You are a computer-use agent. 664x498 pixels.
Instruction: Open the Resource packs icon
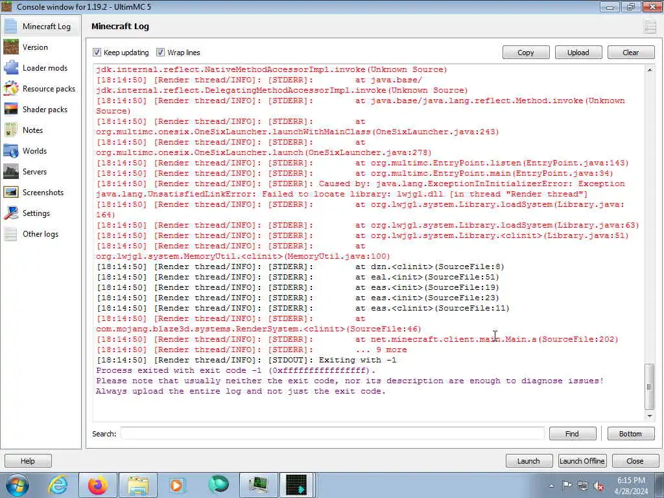point(11,88)
